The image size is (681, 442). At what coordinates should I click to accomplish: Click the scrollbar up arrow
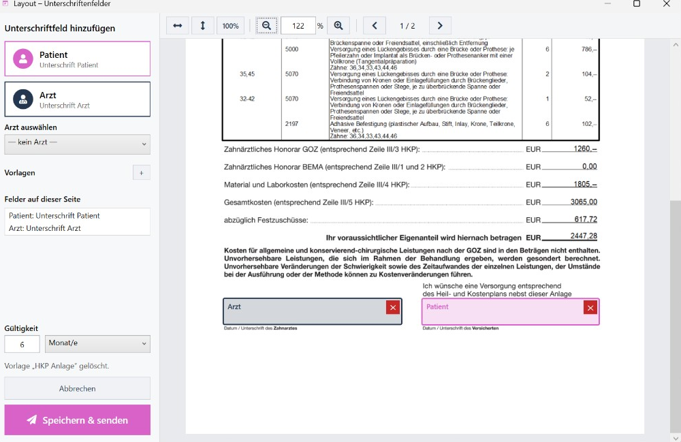tap(676, 44)
